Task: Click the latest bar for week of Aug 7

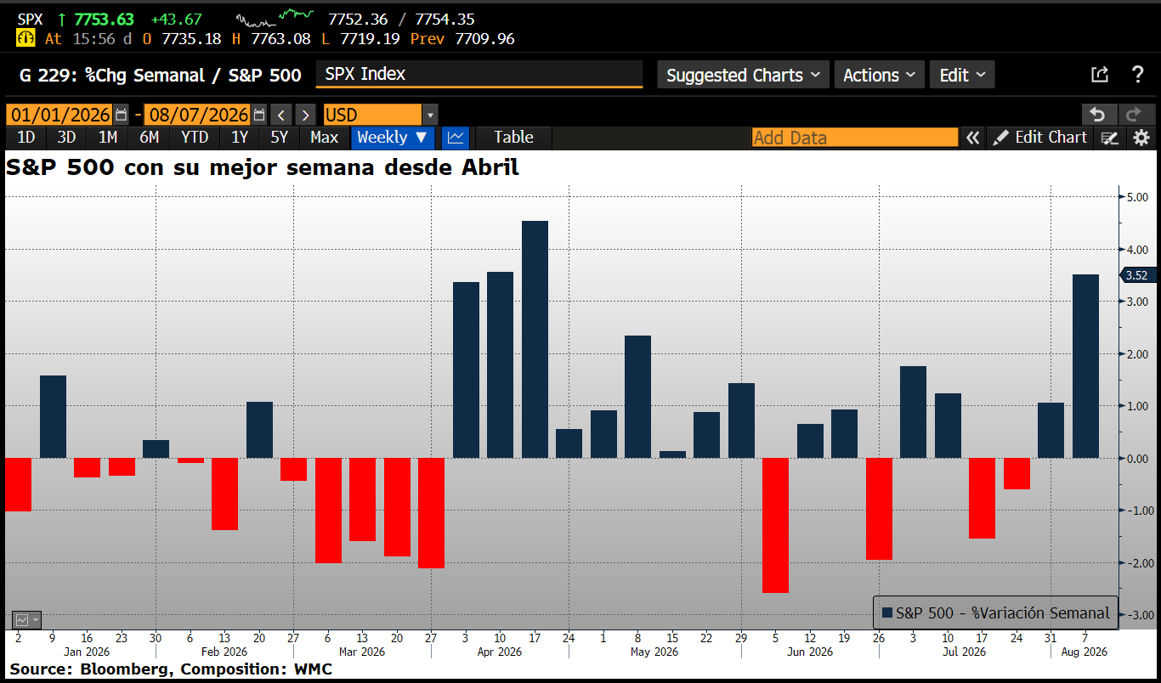Action: [x=1085, y=366]
